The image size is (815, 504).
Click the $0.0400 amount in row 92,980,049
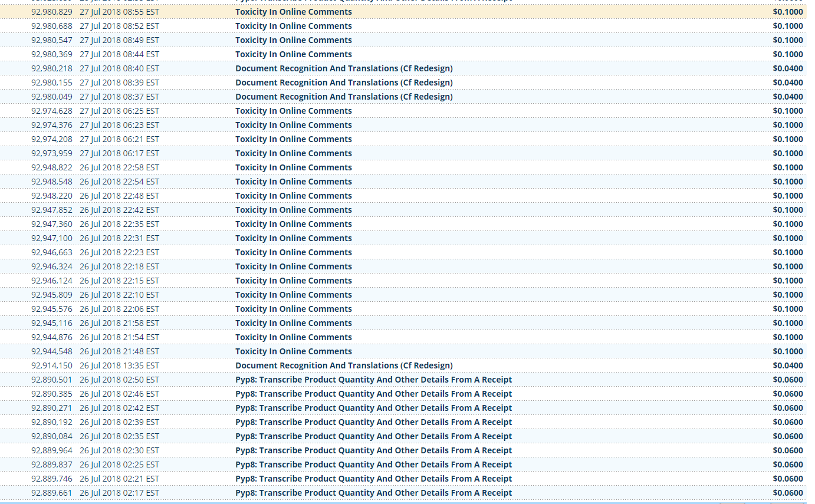click(788, 97)
